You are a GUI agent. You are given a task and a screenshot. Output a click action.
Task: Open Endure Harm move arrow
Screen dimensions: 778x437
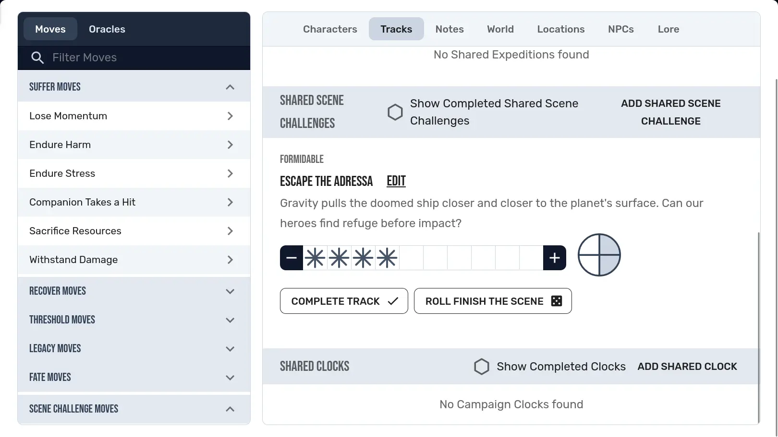click(x=230, y=145)
